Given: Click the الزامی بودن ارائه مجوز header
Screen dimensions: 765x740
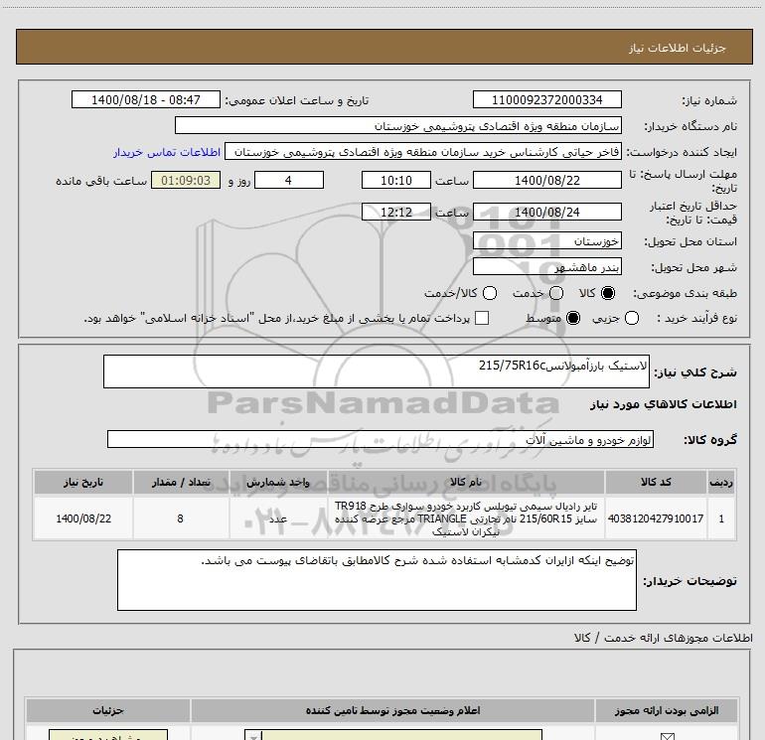Looking at the screenshot, I should pos(667,710).
